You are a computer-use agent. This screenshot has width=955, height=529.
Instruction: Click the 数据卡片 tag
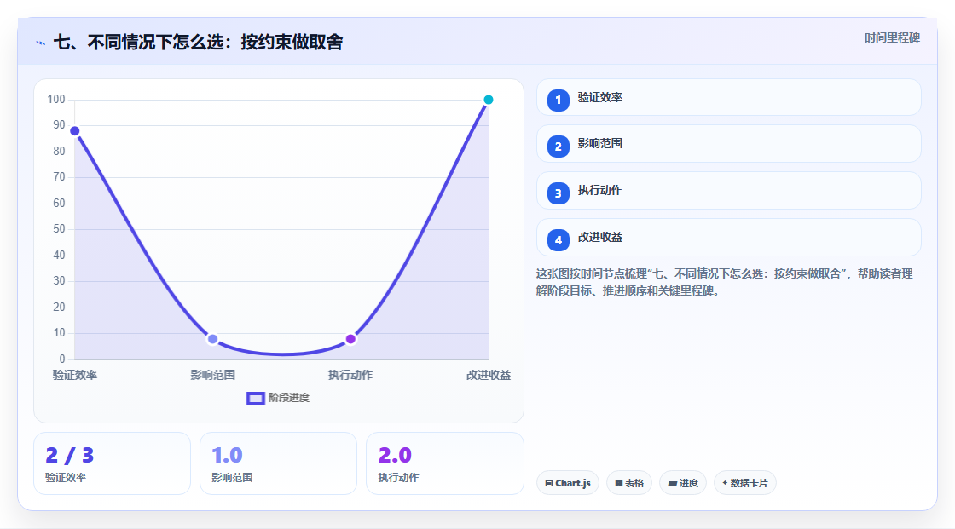click(745, 483)
